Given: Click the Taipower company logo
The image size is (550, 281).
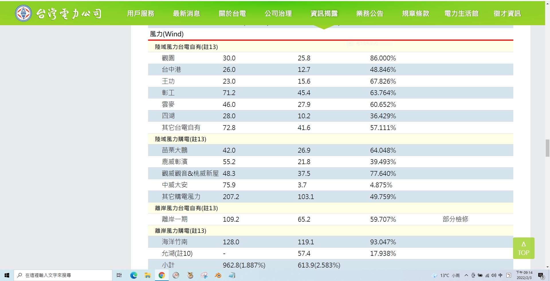Looking at the screenshot, I should 58,13.
